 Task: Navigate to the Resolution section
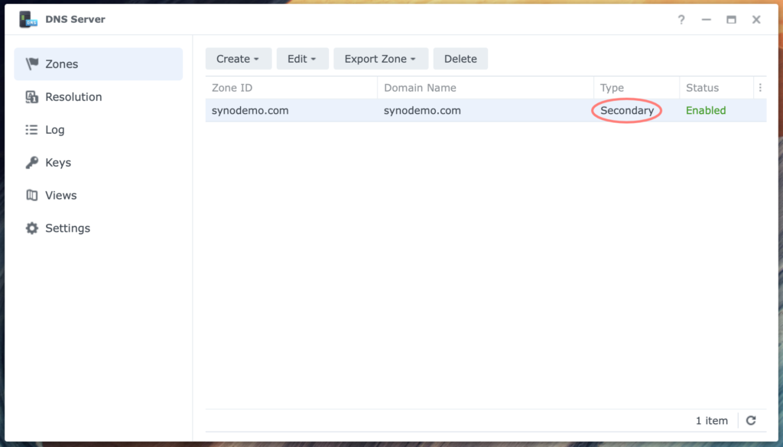coord(73,97)
